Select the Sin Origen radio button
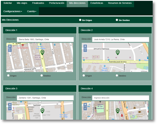 [x=80, y=20]
